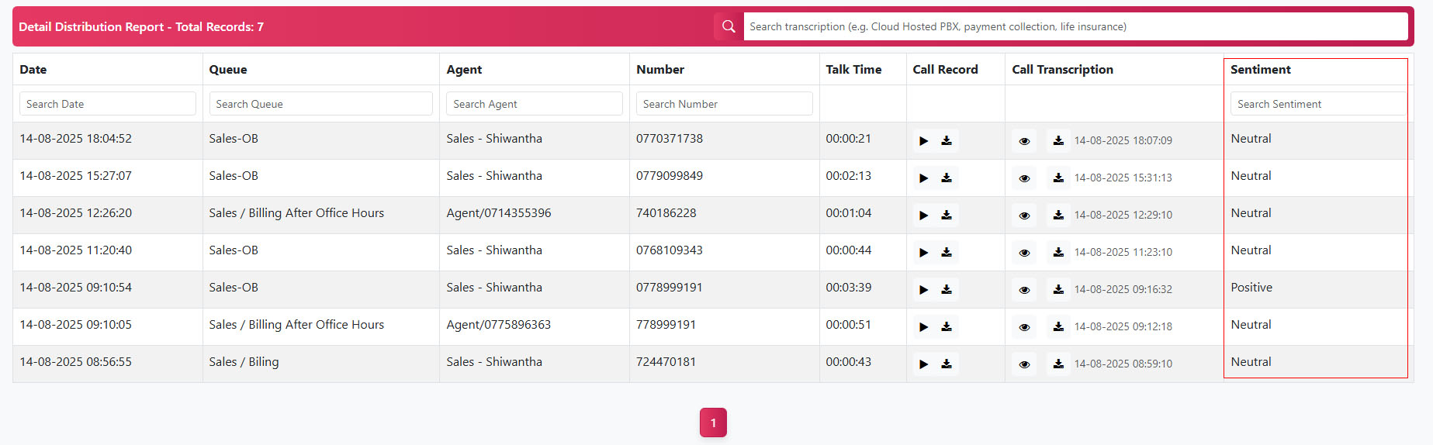Go to page 1 in pagination
The width and height of the screenshot is (1433, 445).
coord(713,423)
